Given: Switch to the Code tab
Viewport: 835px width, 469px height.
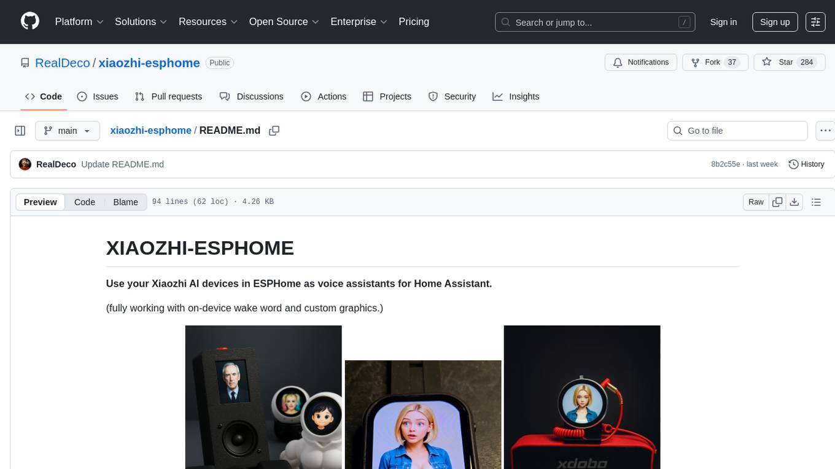Looking at the screenshot, I should (44, 96).
